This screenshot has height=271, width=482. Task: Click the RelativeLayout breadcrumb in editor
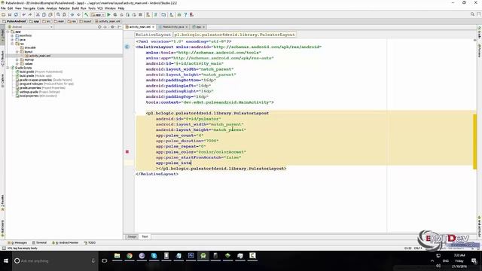[x=153, y=35]
